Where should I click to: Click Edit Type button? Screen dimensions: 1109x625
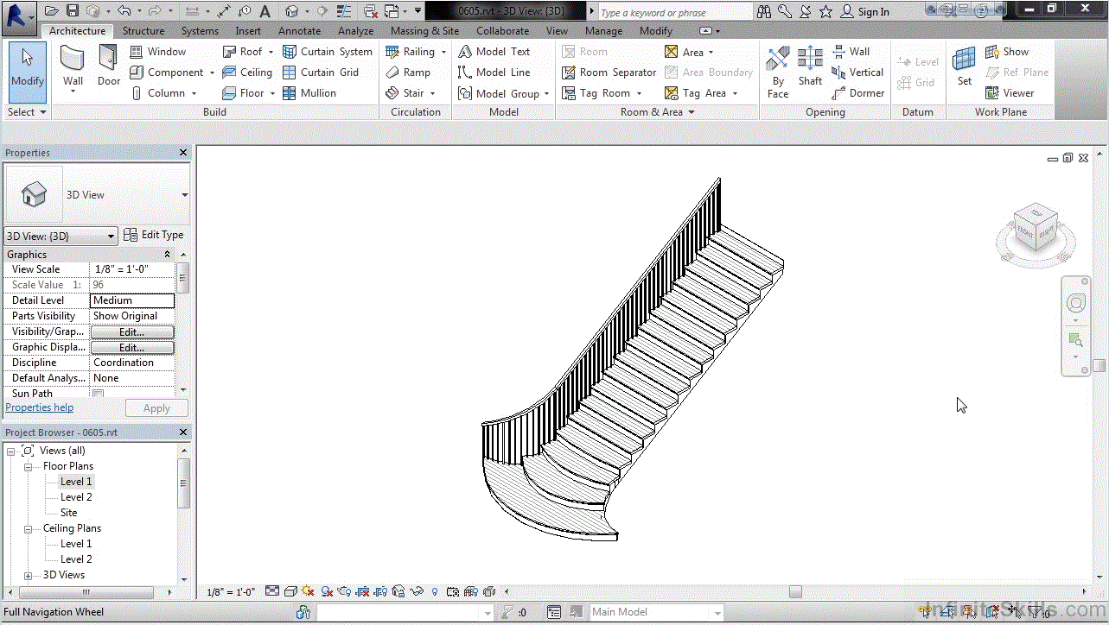click(154, 235)
